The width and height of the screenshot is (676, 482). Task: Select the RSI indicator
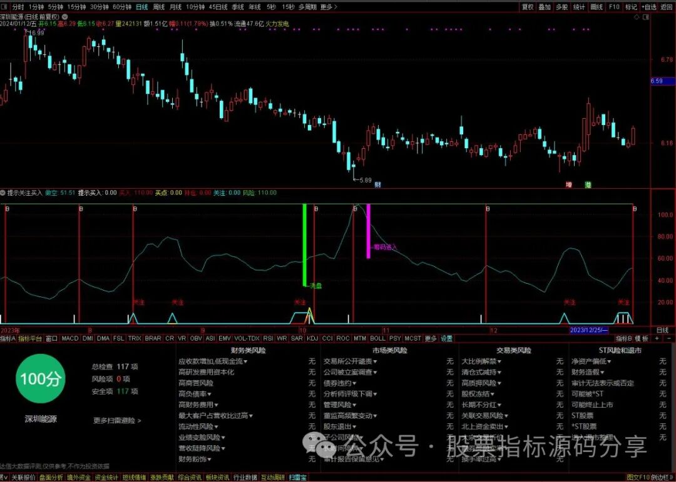click(268, 339)
